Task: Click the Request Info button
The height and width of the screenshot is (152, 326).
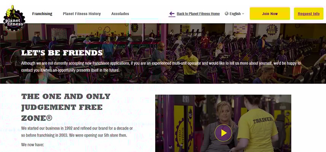Action: point(309,14)
